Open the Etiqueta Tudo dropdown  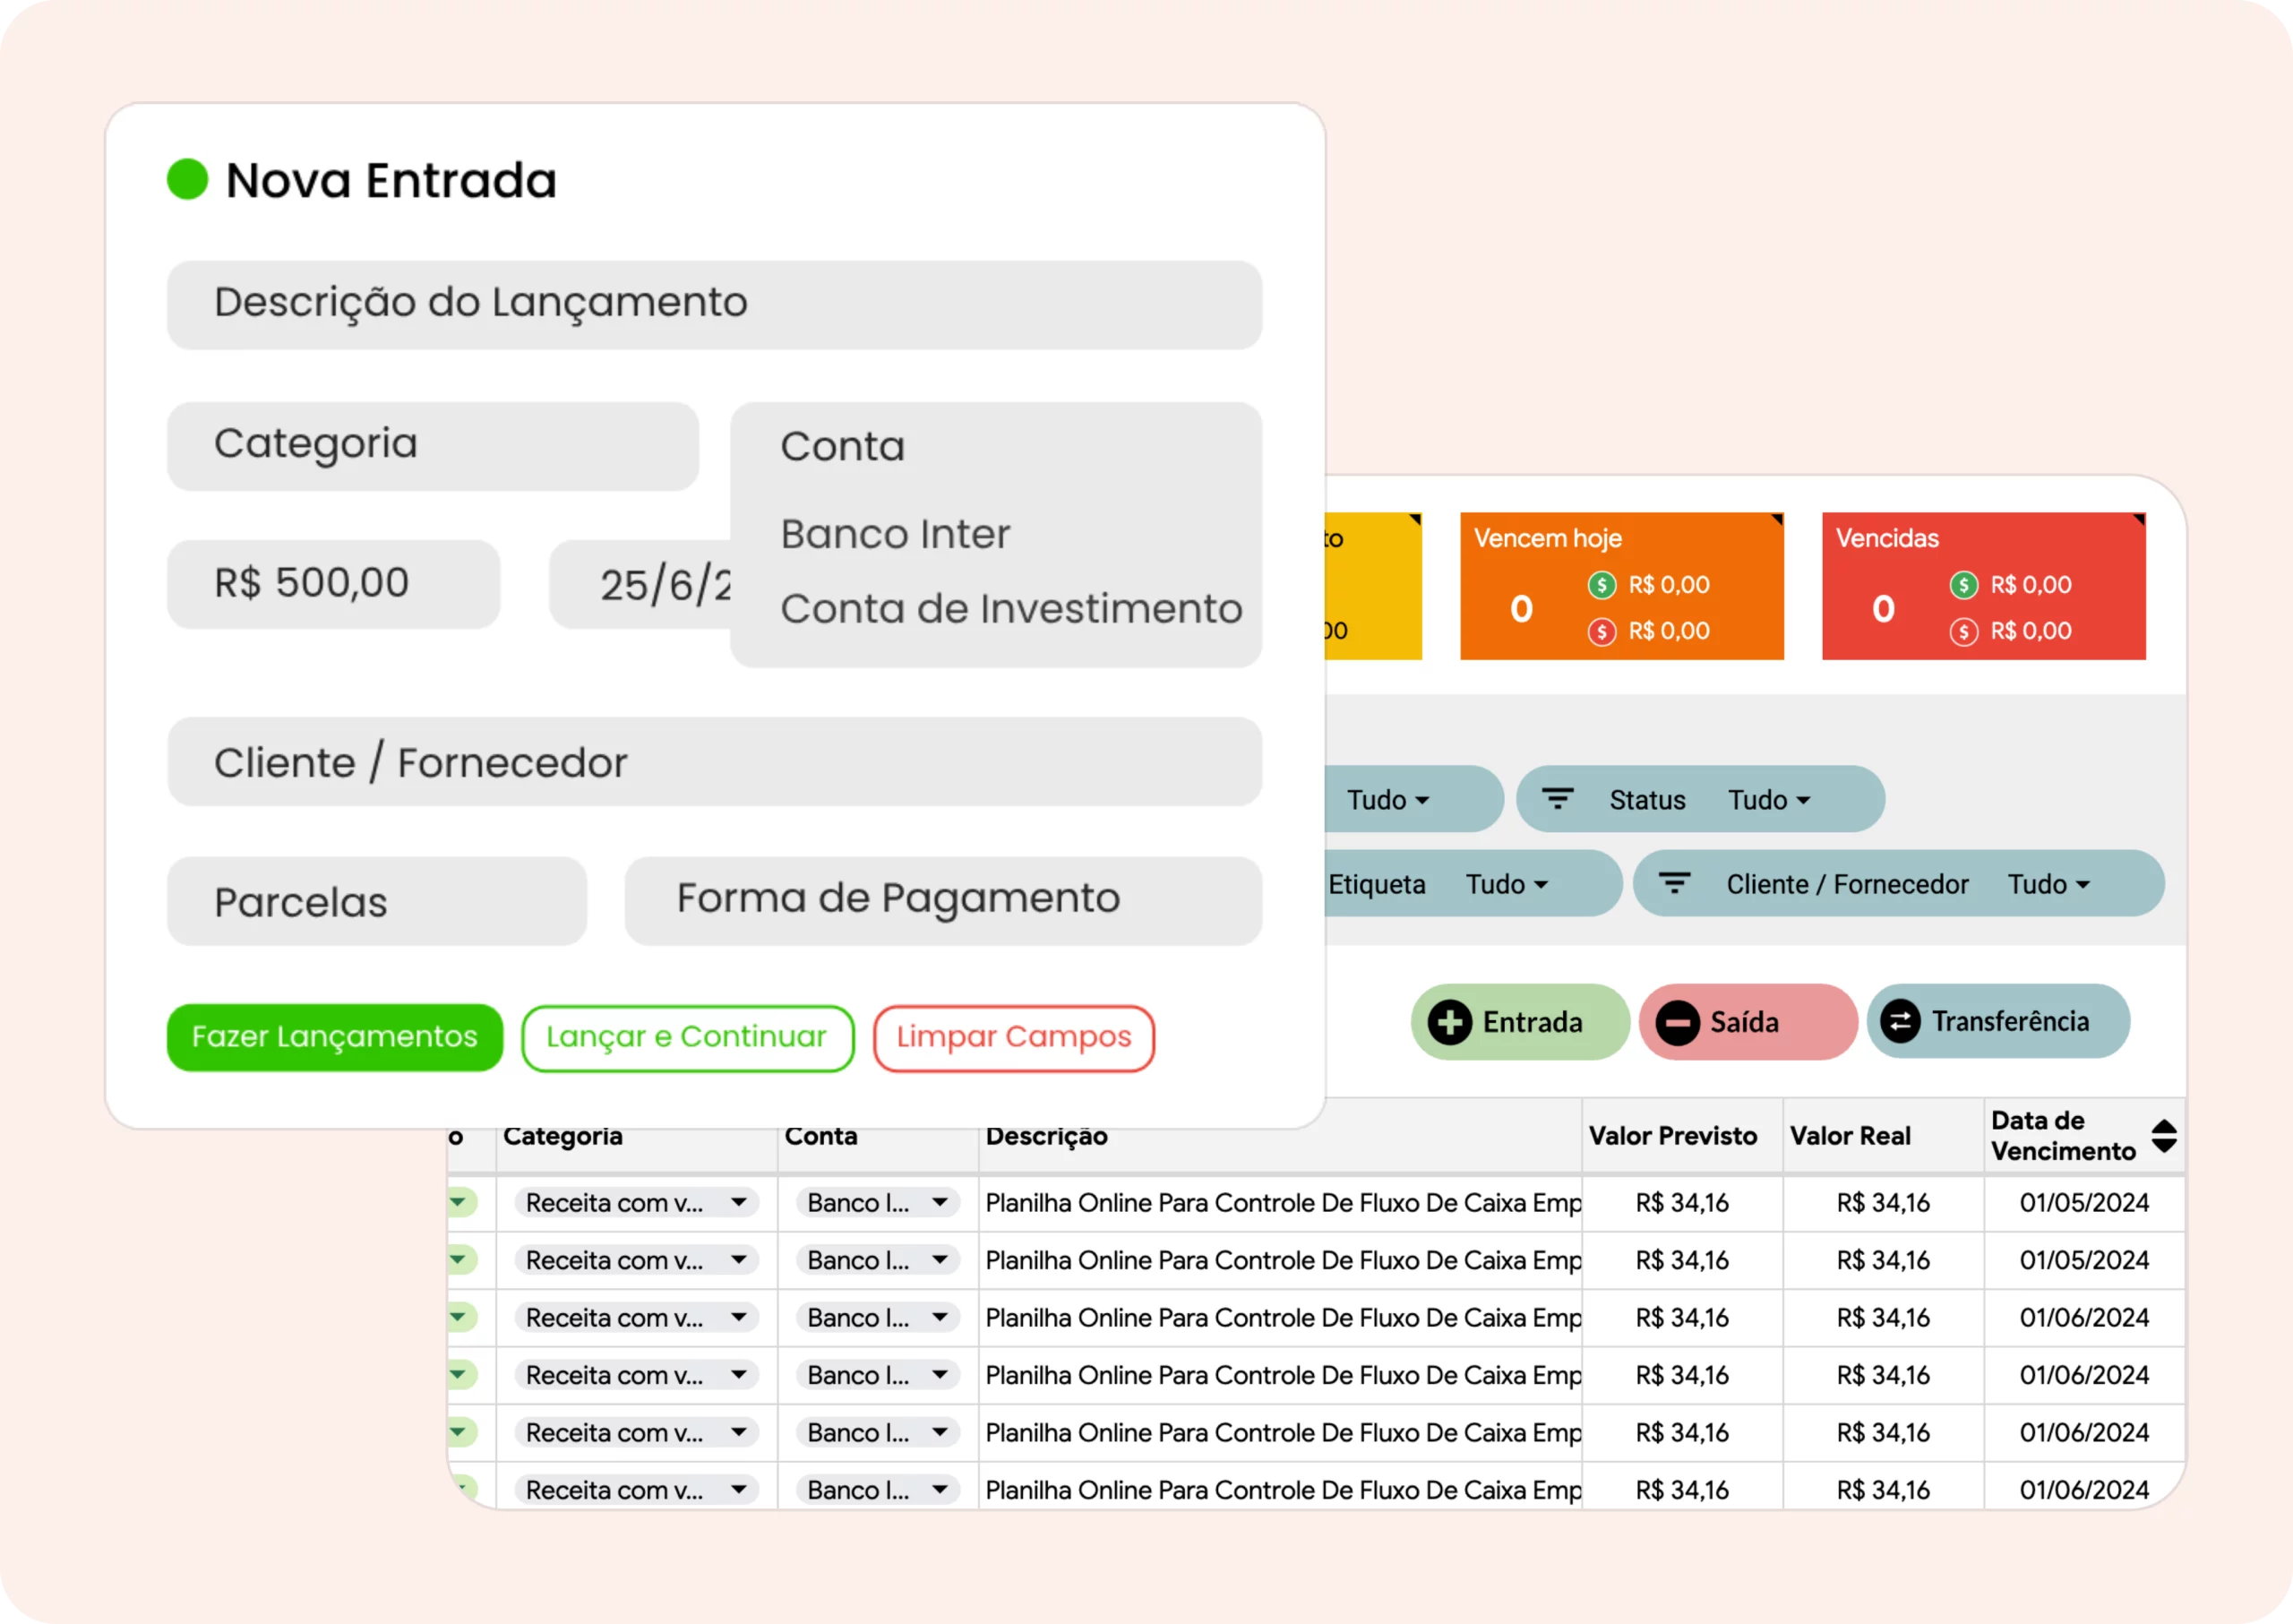coord(1507,884)
